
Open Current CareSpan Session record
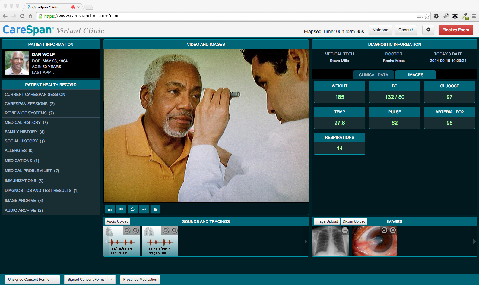pos(51,94)
